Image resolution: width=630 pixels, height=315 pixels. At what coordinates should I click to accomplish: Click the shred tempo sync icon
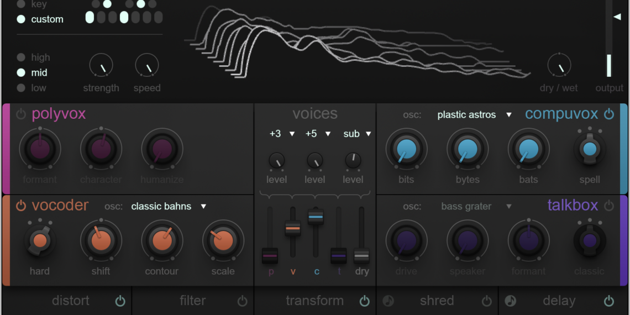tap(389, 301)
